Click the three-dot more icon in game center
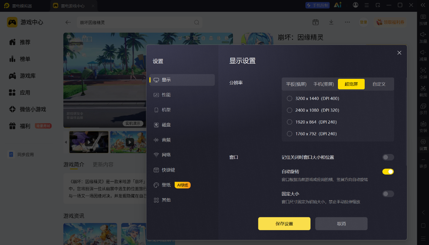 [x=347, y=22]
